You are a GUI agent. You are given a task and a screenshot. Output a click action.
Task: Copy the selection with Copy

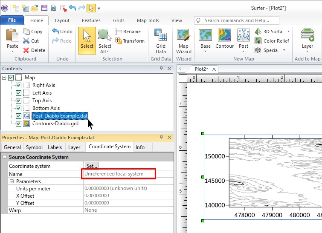33,32
